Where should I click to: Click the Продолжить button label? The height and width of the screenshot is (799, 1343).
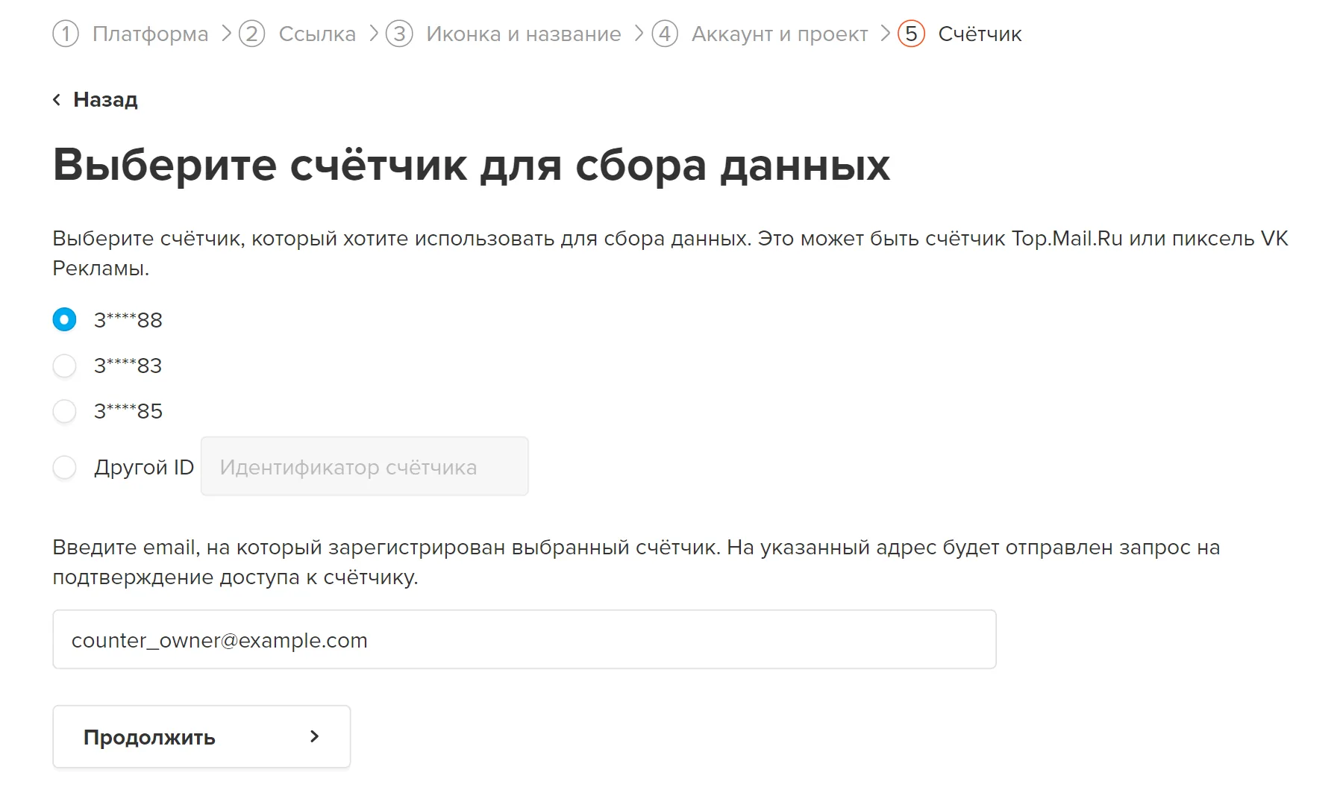tap(149, 737)
